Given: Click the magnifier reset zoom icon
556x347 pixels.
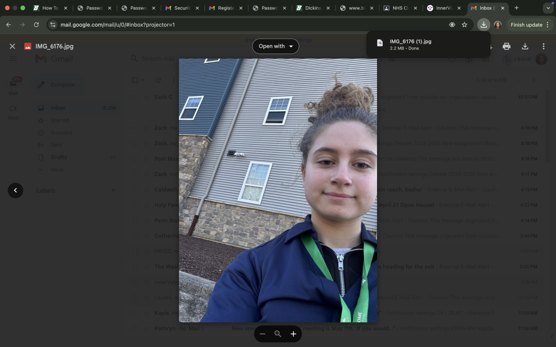Looking at the screenshot, I should pos(278,334).
